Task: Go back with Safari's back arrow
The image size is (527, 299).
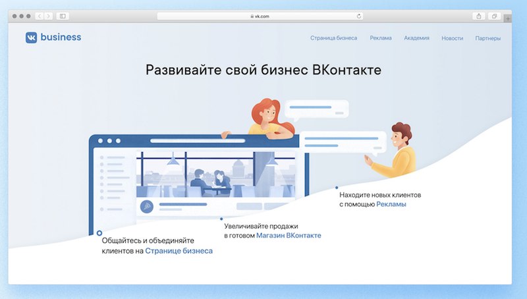Action: click(40, 16)
